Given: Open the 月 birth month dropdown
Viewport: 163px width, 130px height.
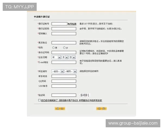Looking at the screenshot, I should click(65, 57).
